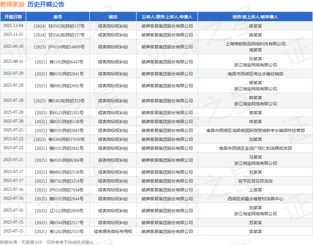Select date cell 2025-08-11
The image size is (313, 245).
tap(13, 61)
